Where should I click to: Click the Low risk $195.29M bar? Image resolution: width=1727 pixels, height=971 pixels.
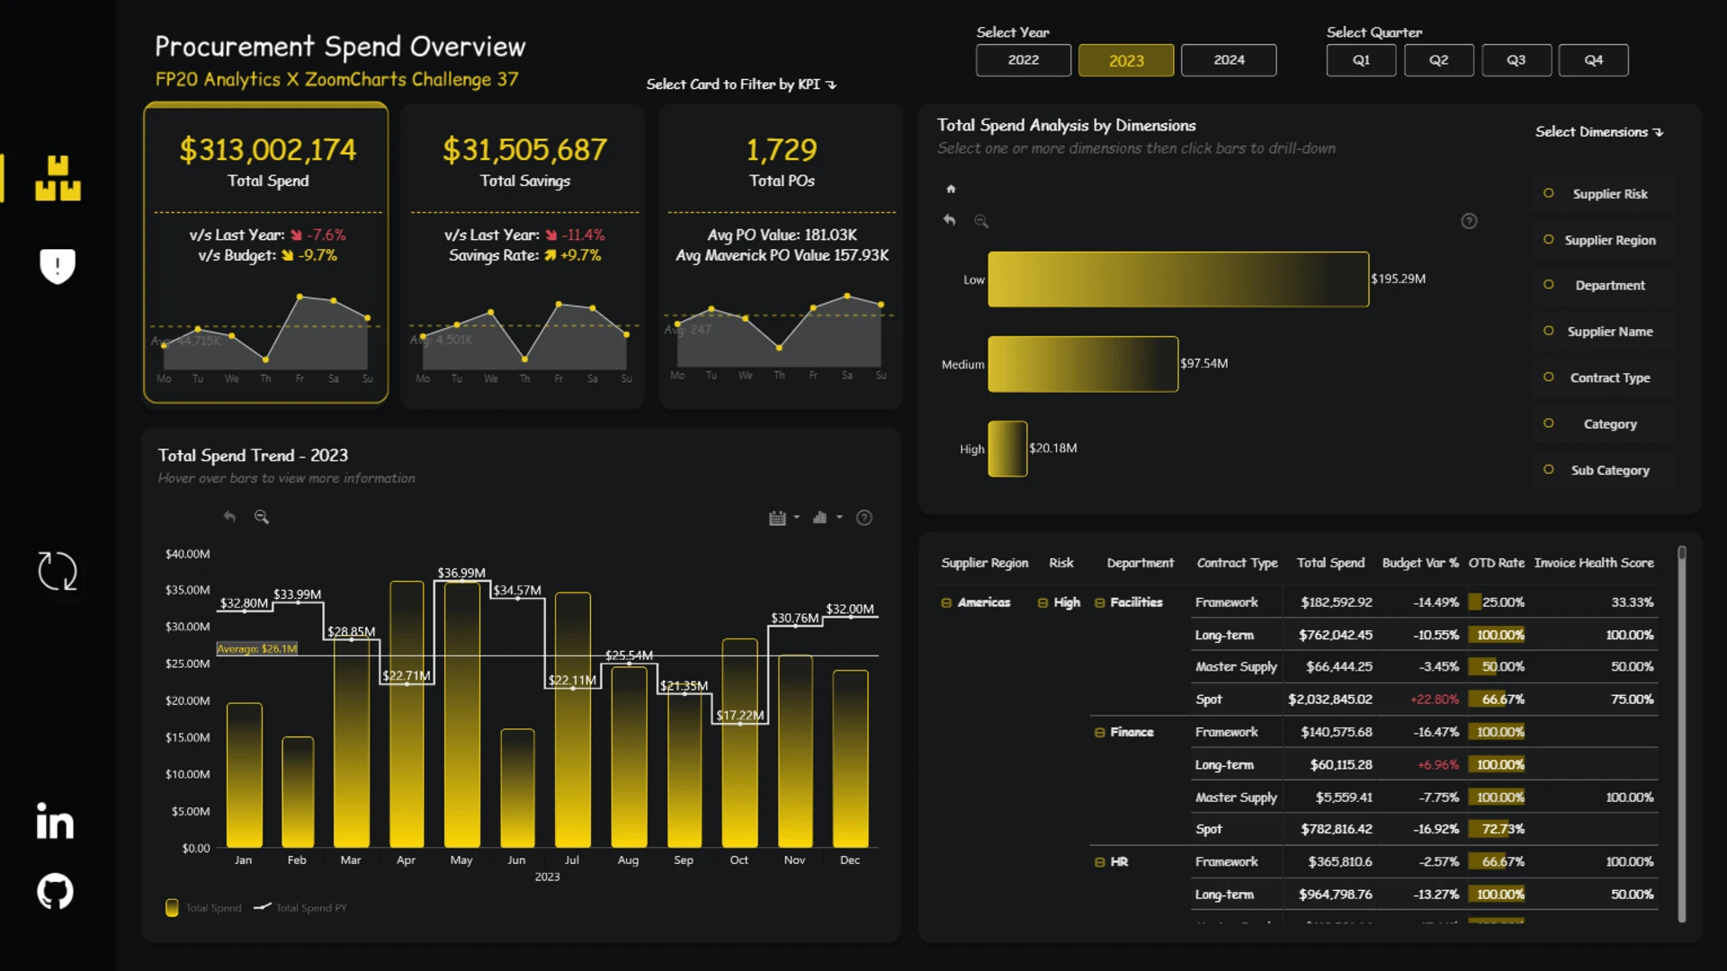pyautogui.click(x=1178, y=280)
